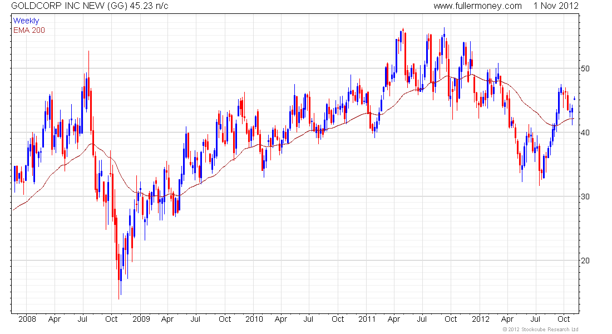The height and width of the screenshot is (334, 612).
Task: Click the Weekly legend label
Action: pos(26,21)
